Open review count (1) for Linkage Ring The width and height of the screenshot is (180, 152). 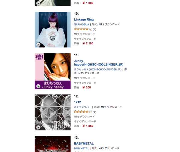[94, 29]
